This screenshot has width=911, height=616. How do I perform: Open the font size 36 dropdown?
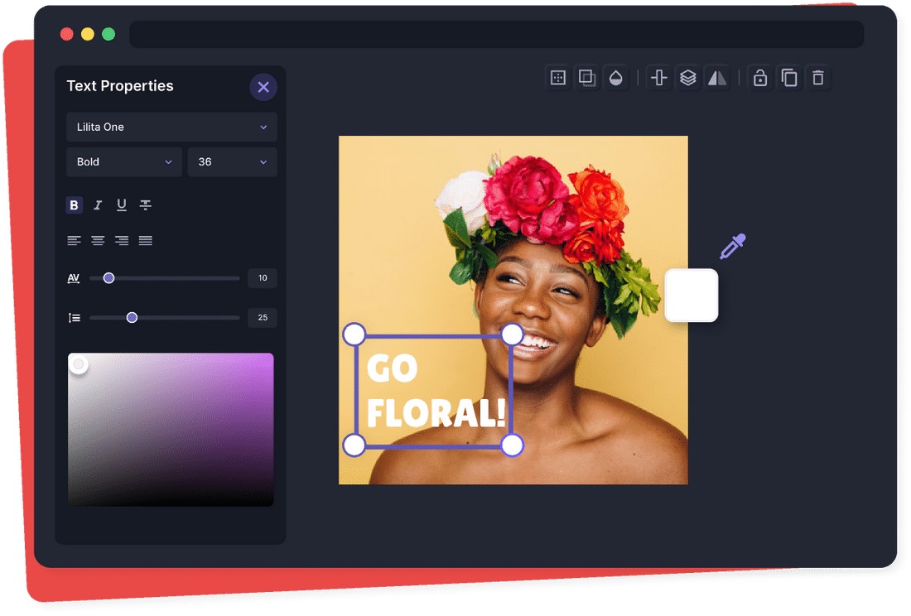click(x=232, y=162)
